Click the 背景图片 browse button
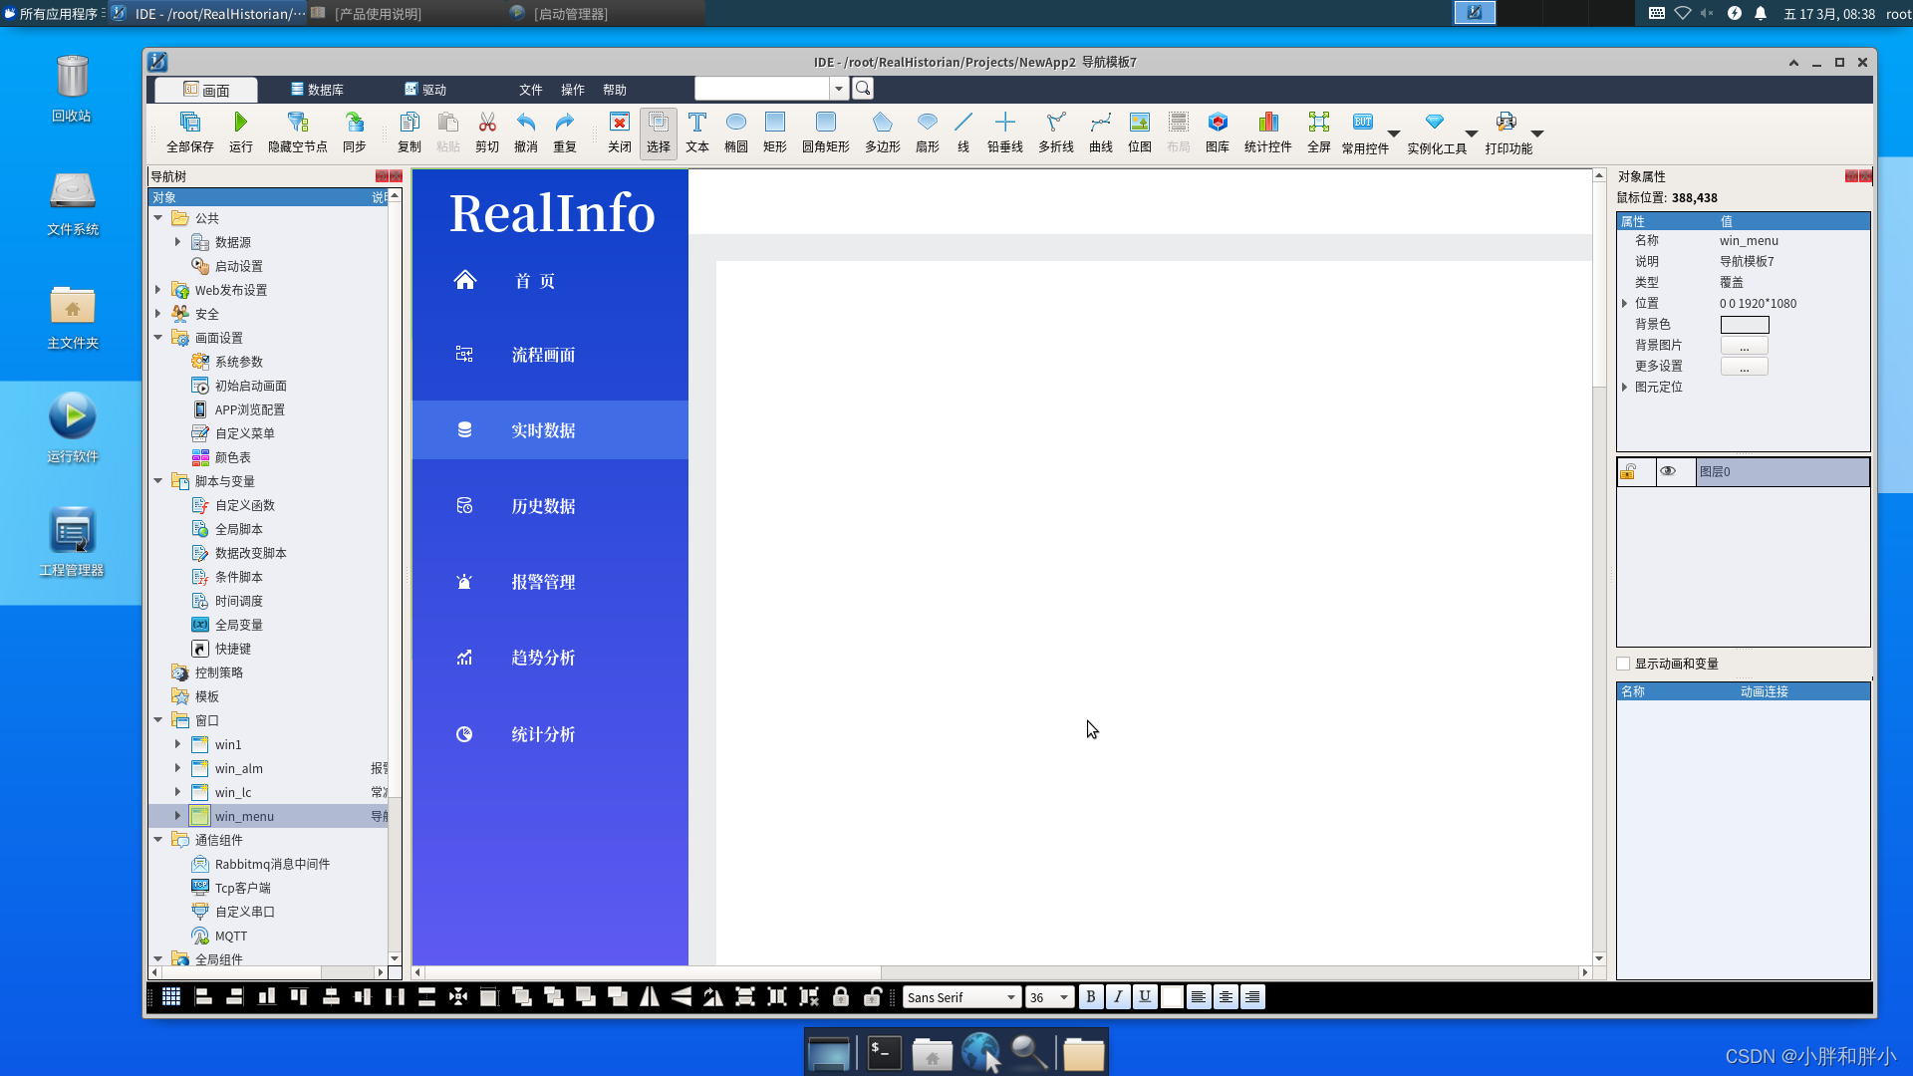Viewport: 1913px width, 1076px height. click(1744, 345)
